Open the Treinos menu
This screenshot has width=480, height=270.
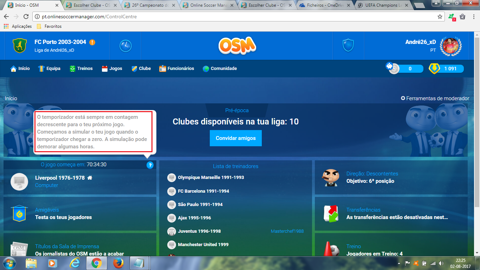(x=81, y=69)
